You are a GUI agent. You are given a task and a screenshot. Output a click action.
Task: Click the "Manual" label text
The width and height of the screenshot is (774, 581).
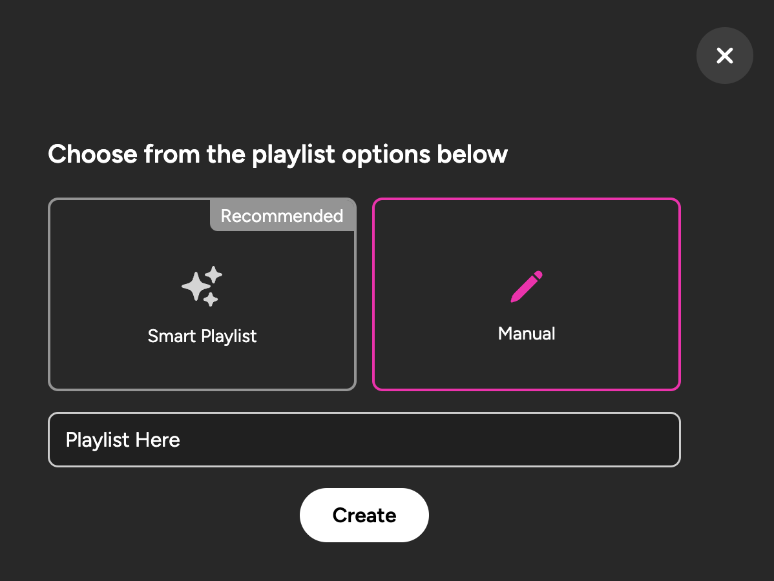526,333
